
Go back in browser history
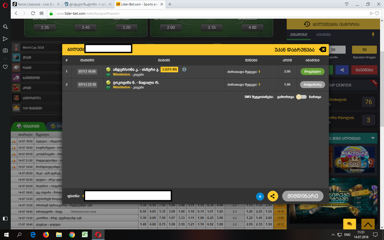point(16,13)
